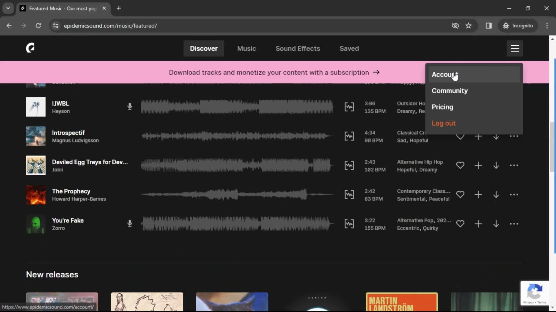This screenshot has width=556, height=312.
Task: Find similar segment icon for Deviled Egg Trays
Action: coord(349,166)
